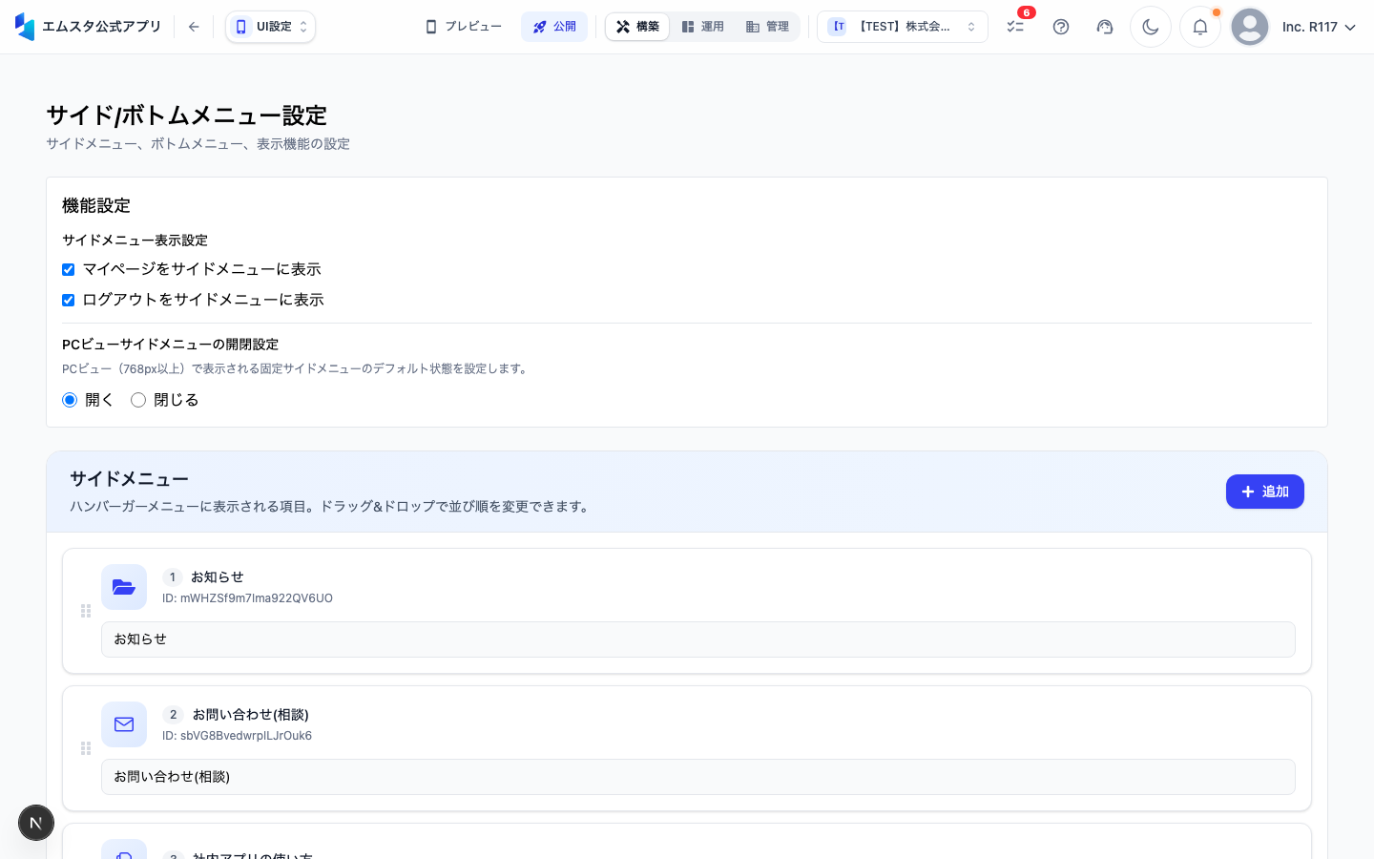Click the folder icon of お知らせ item
This screenshot has width=1374, height=859.
point(124,587)
